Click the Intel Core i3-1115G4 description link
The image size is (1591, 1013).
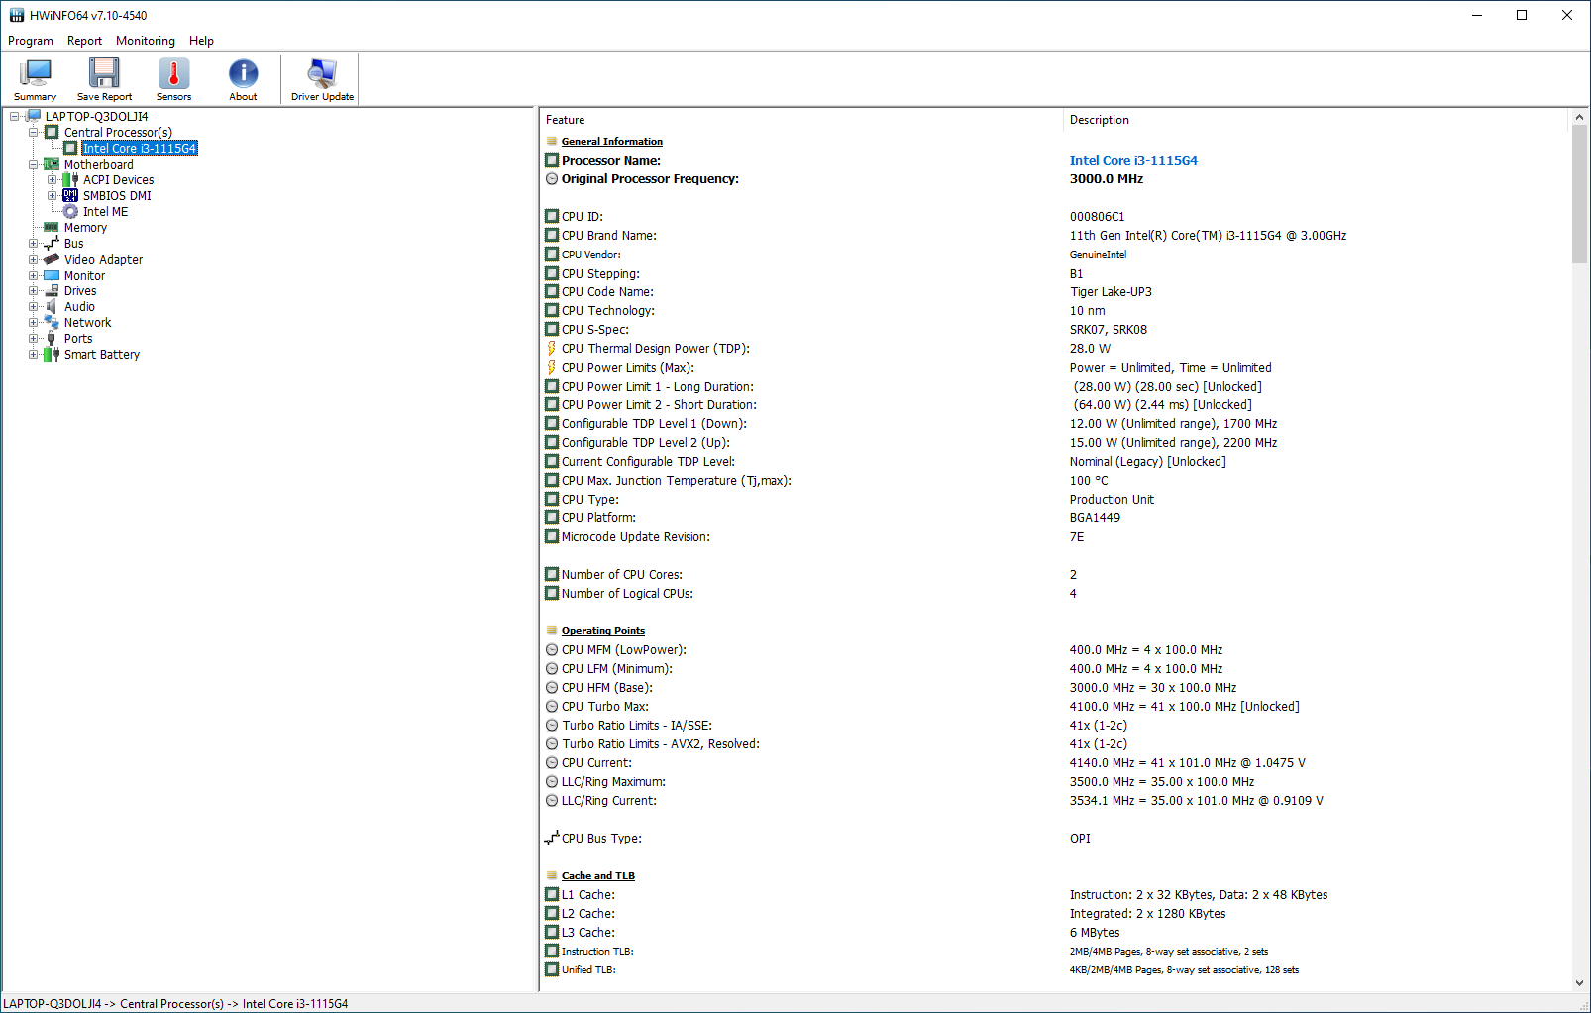point(1133,160)
